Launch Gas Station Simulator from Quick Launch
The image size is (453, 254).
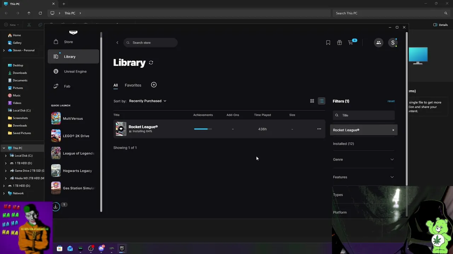[73, 188]
